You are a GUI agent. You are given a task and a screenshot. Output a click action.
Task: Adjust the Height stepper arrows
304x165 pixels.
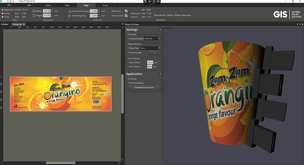click(52, 16)
